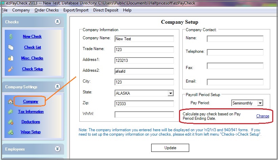Open the Order Checks menu

[46, 10]
